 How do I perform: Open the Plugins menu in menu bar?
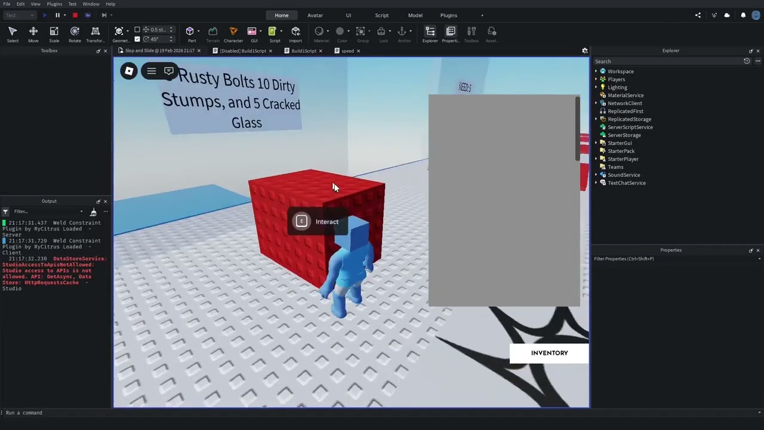54,4
